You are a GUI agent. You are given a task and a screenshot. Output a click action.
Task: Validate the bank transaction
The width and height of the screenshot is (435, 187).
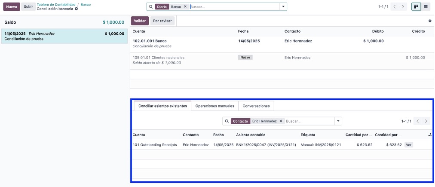coord(140,21)
